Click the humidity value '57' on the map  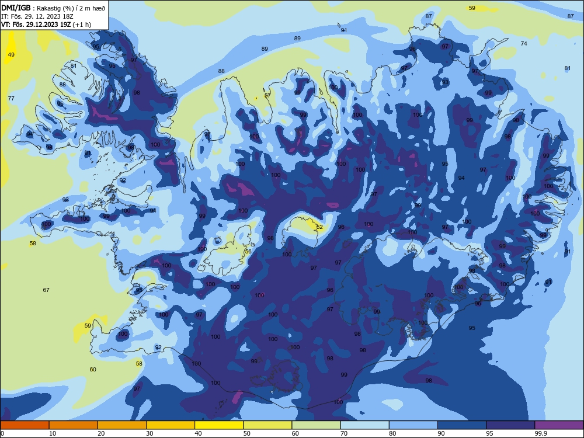[x=267, y=96]
